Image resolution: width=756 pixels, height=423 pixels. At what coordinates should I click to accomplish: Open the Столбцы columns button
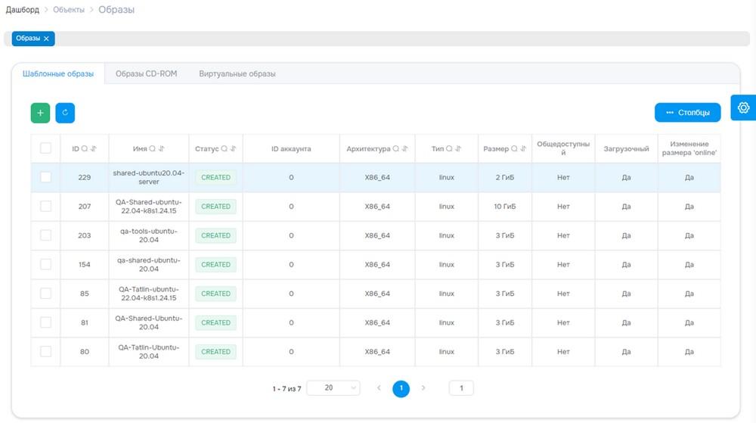[687, 113]
